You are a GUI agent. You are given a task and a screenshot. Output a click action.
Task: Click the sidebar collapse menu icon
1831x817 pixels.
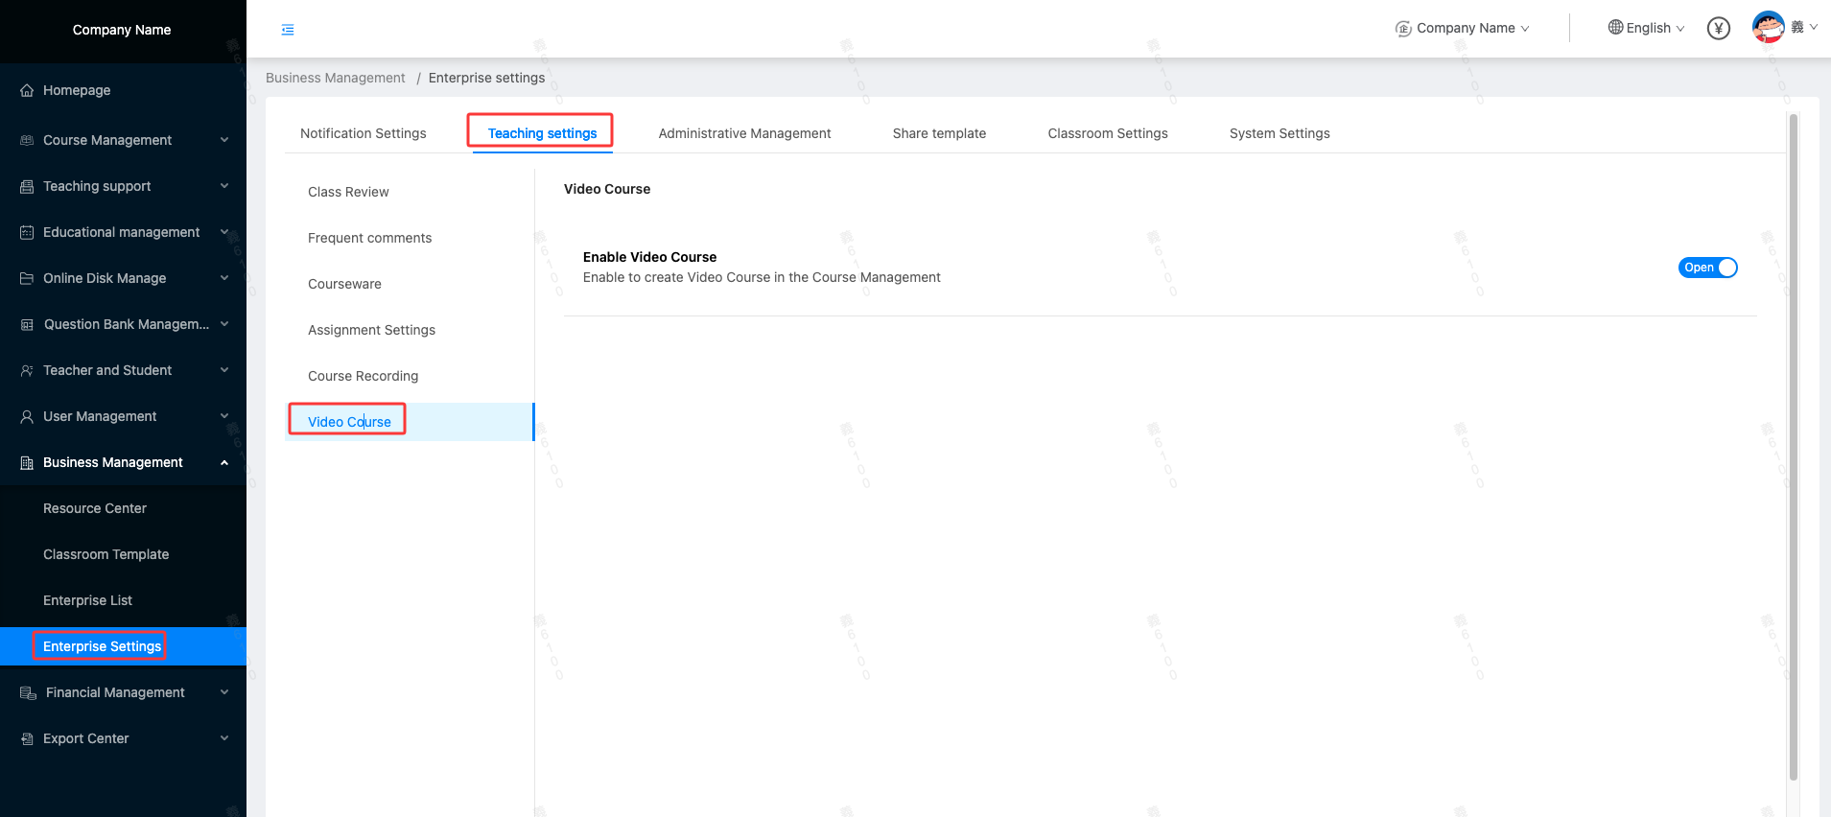pyautogui.click(x=288, y=30)
